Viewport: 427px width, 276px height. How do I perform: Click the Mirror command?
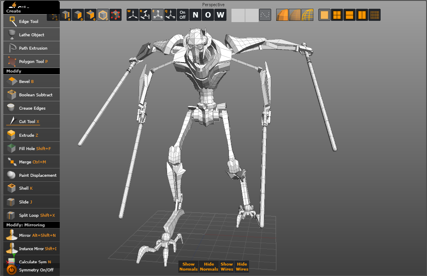point(31,235)
